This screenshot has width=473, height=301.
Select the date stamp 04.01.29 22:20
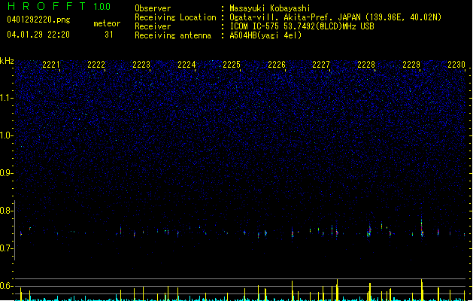(x=38, y=35)
